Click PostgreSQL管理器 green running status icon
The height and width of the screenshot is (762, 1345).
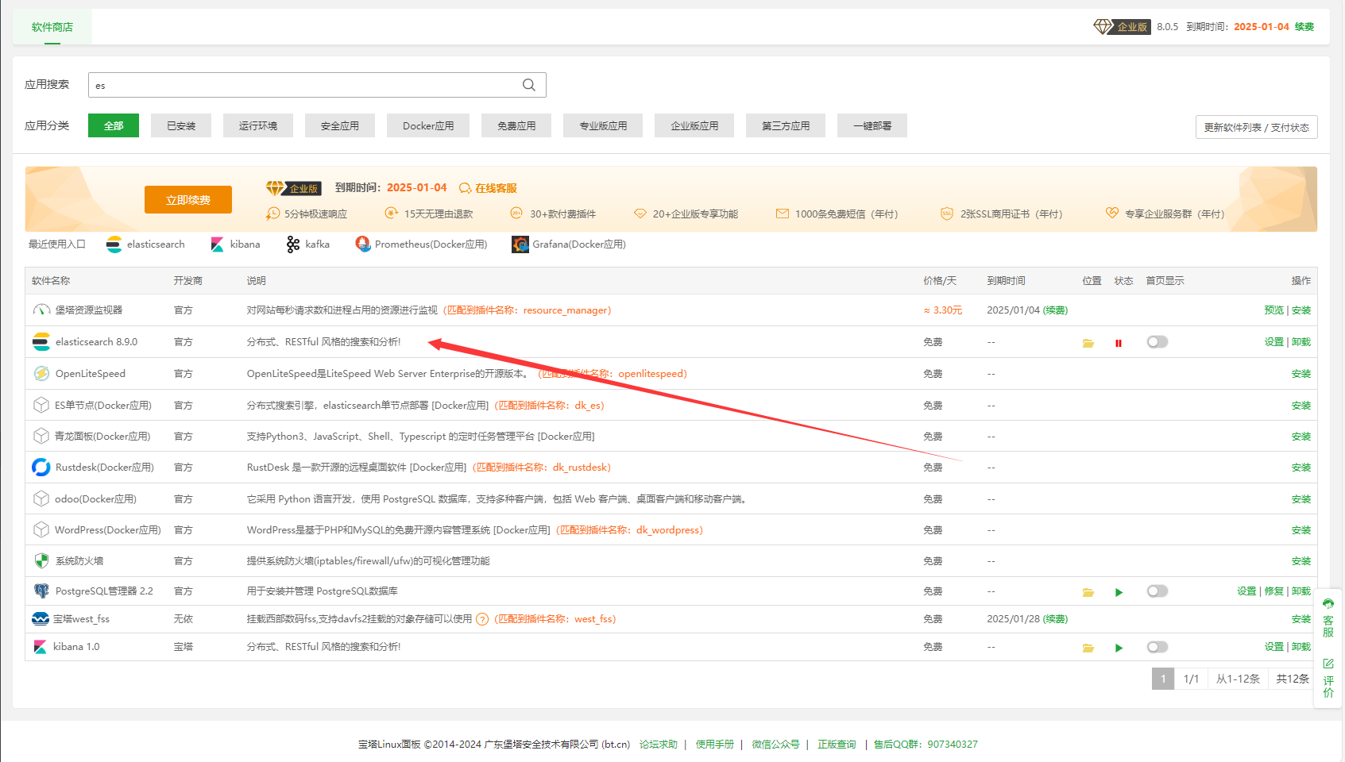tap(1119, 592)
